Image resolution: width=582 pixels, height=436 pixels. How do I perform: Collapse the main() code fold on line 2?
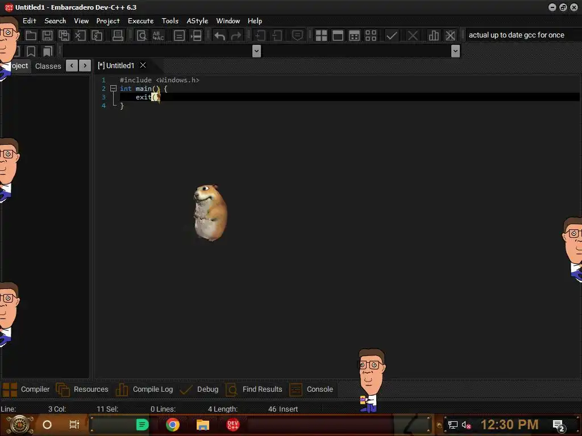point(113,89)
